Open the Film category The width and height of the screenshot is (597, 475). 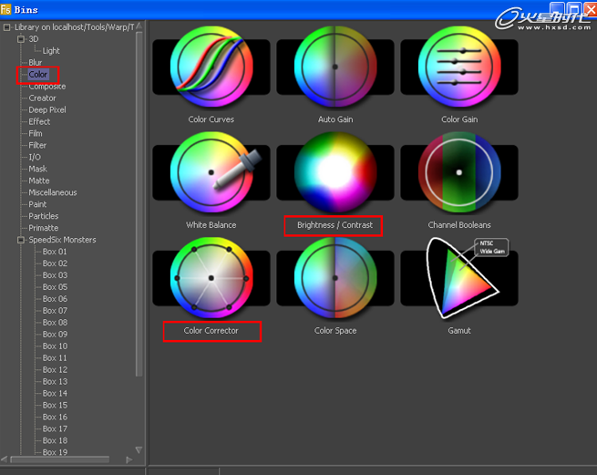pos(36,133)
